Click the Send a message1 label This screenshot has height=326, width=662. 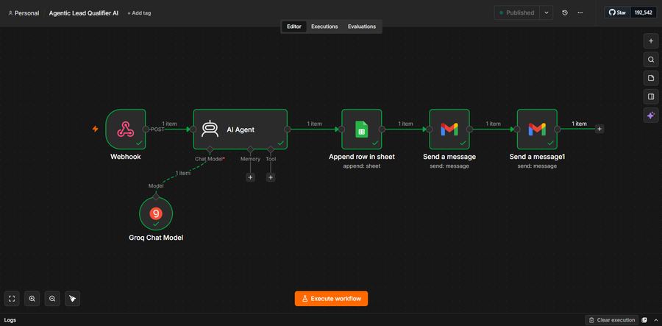(537, 157)
